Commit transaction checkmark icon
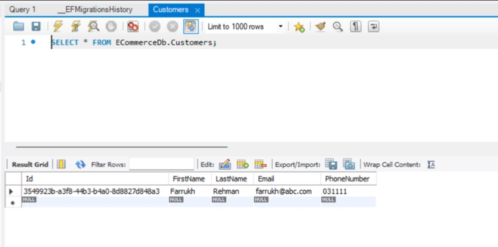Screen dimensions: 498x247 (155, 26)
